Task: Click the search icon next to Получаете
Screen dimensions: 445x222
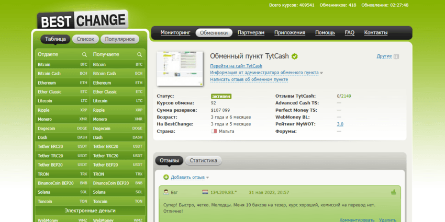Action: 139,54
